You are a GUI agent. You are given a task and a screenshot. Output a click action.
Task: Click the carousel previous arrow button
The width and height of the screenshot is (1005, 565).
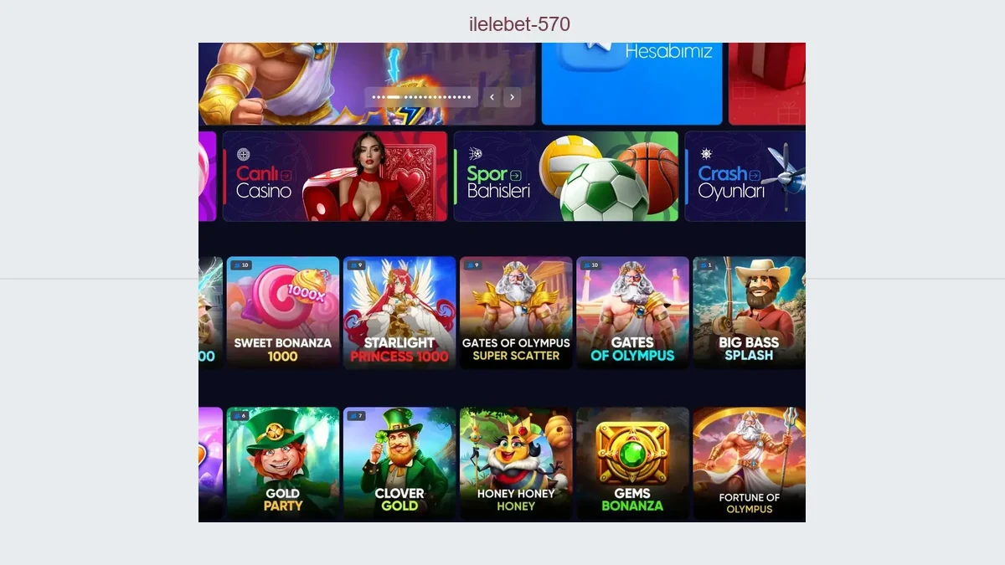tap(492, 97)
